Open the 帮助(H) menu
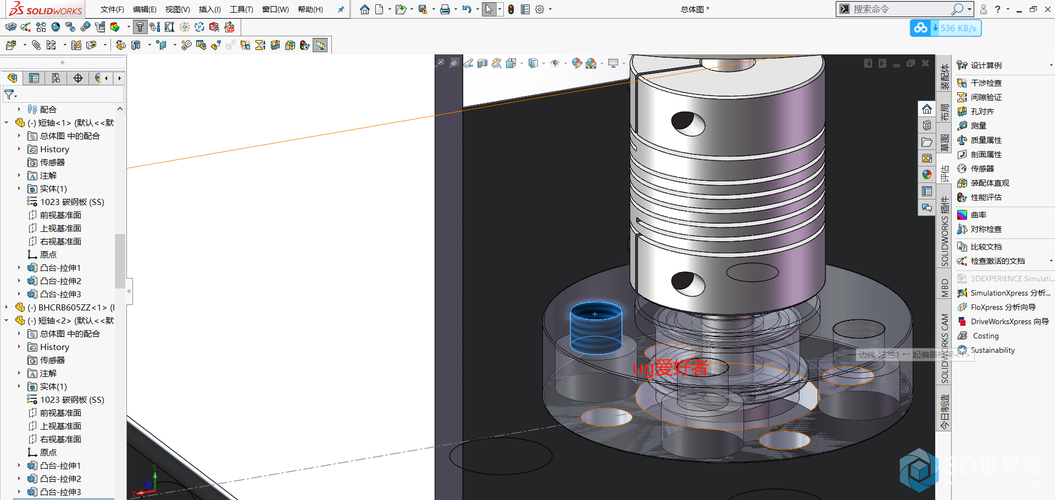 pos(310,9)
